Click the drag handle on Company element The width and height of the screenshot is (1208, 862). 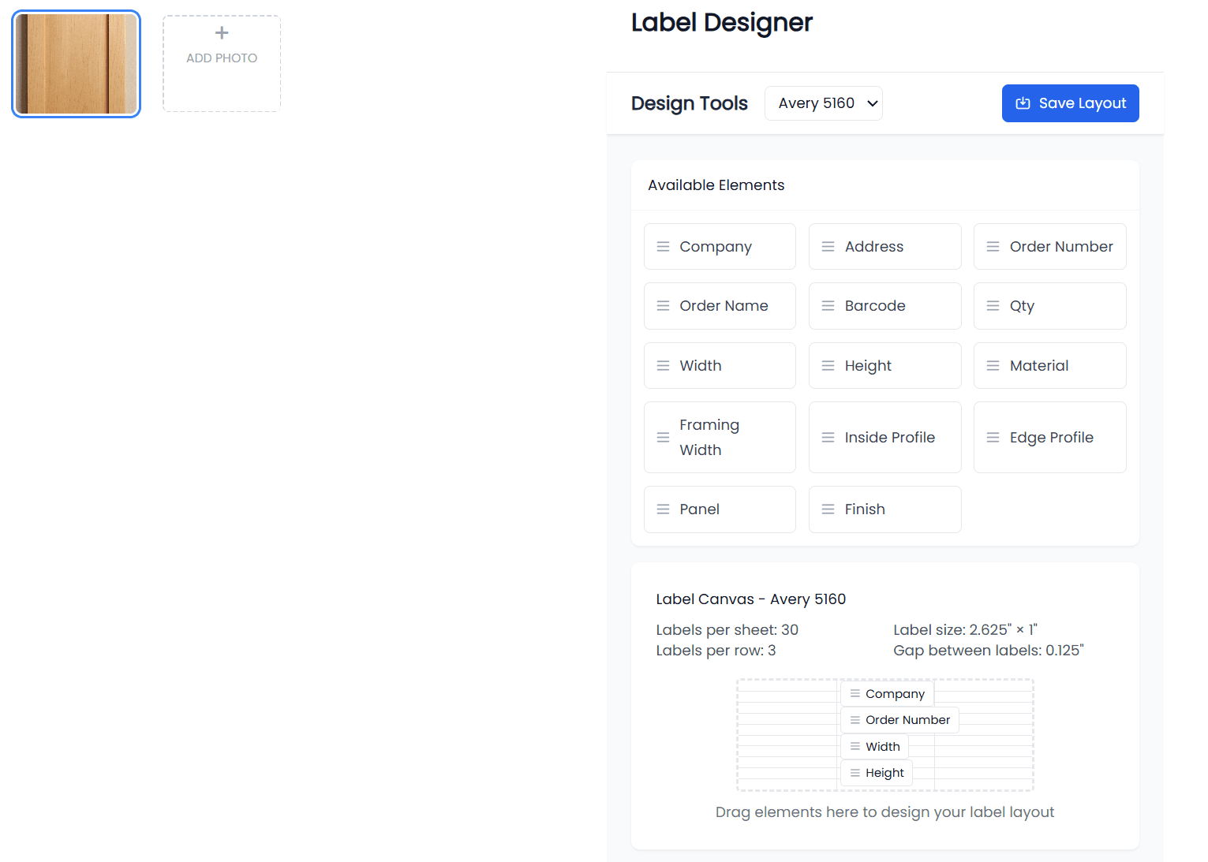pos(664,246)
